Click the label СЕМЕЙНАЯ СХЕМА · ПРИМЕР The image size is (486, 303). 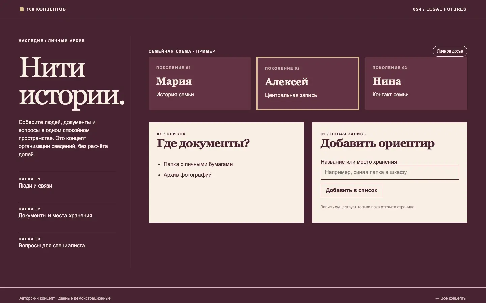point(182,51)
